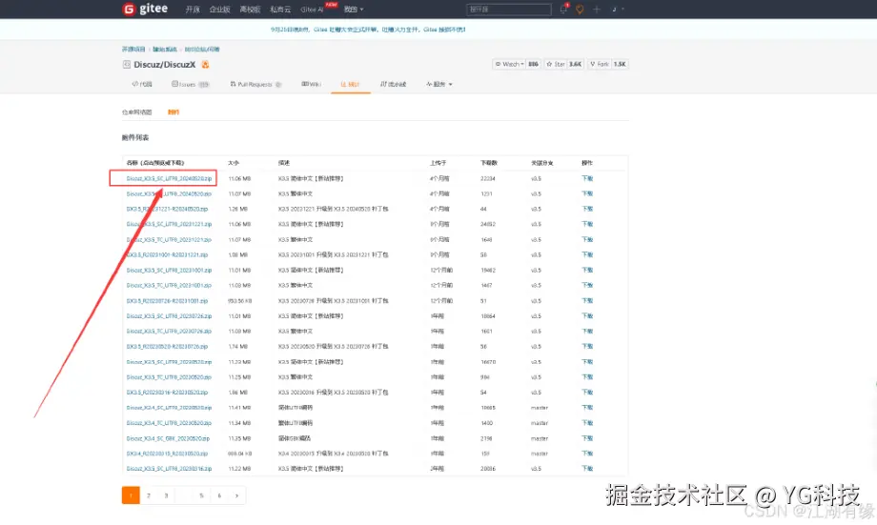
Task: Click the repository icon beside Discuz/DiscuzX
Action: coord(127,65)
